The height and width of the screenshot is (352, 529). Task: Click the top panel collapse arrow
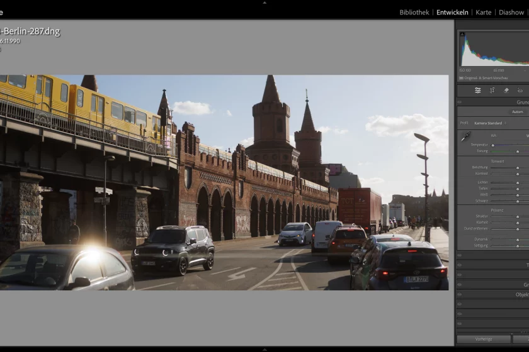(x=264, y=3)
